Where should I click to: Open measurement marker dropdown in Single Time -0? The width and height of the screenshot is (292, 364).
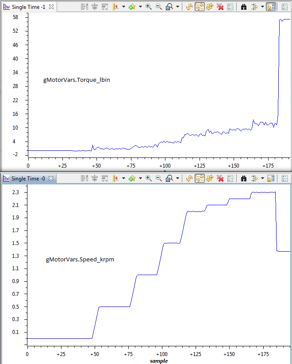[123, 178]
